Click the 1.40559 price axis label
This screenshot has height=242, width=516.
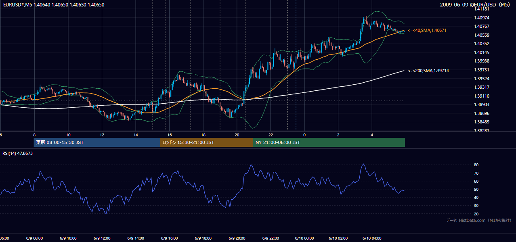pos(482,35)
